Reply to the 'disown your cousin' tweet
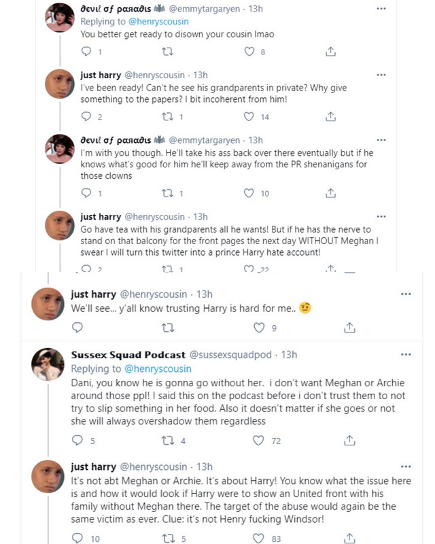The height and width of the screenshot is (544, 435). (x=86, y=52)
